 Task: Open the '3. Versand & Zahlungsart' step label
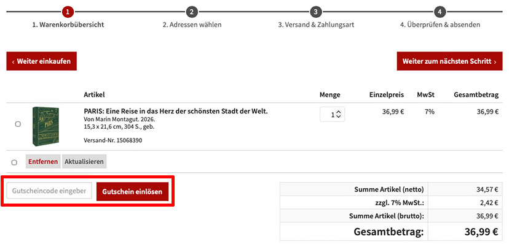(316, 25)
